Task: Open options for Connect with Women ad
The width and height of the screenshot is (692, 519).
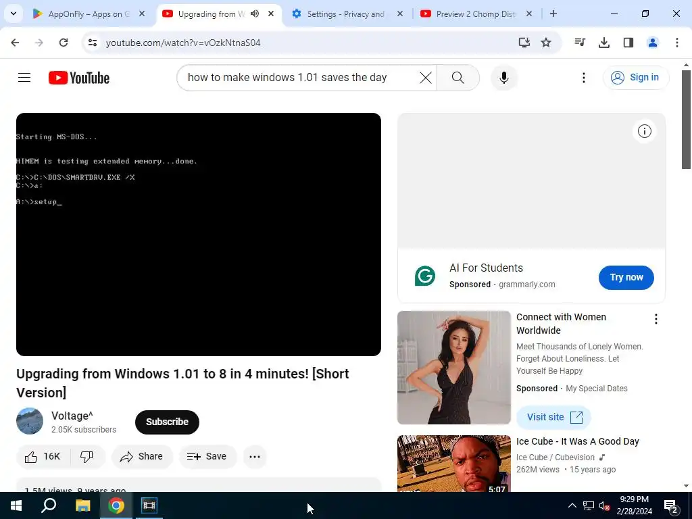Action: (x=656, y=319)
